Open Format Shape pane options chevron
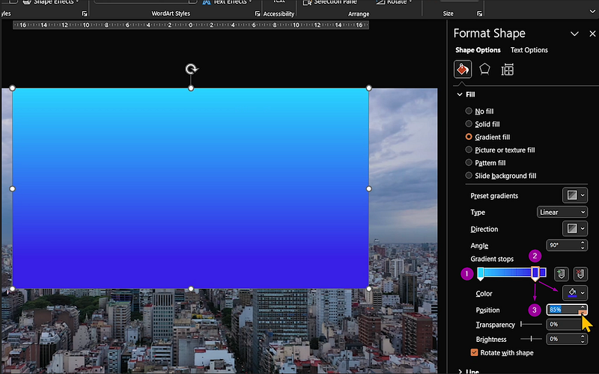 pyautogui.click(x=574, y=34)
